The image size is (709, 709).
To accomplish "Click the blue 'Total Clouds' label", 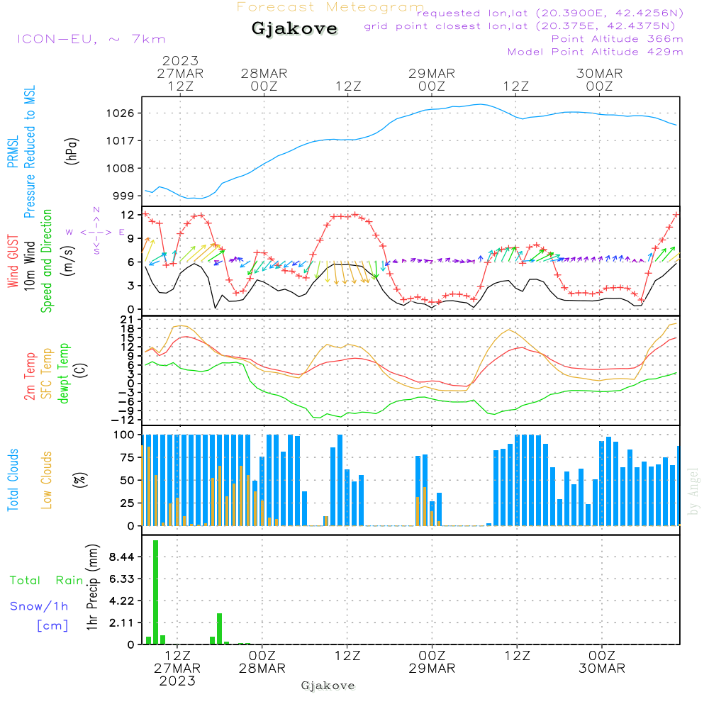I will [13, 480].
